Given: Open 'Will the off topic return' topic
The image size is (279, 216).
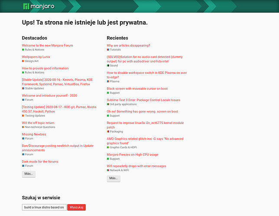Looking at the screenshot, I should 38,123.
